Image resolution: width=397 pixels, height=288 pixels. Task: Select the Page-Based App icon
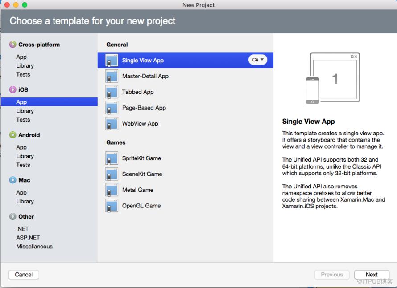click(112, 108)
